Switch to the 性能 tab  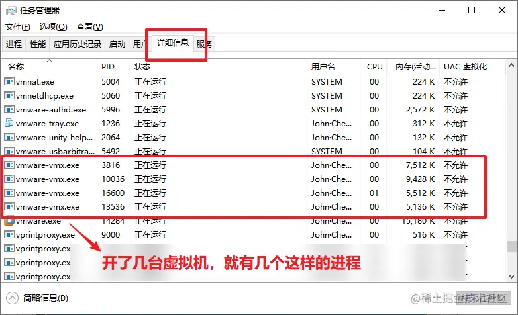pos(38,44)
